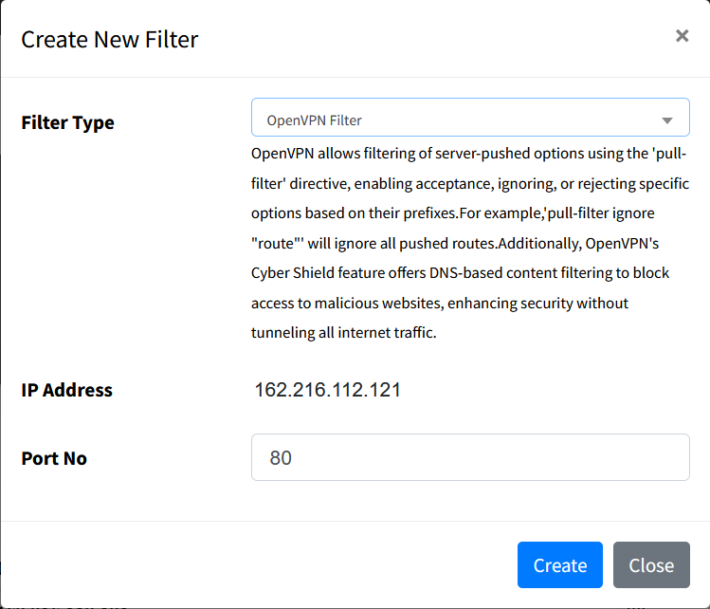Click the IP Address label
The height and width of the screenshot is (609, 710).
tap(66, 390)
